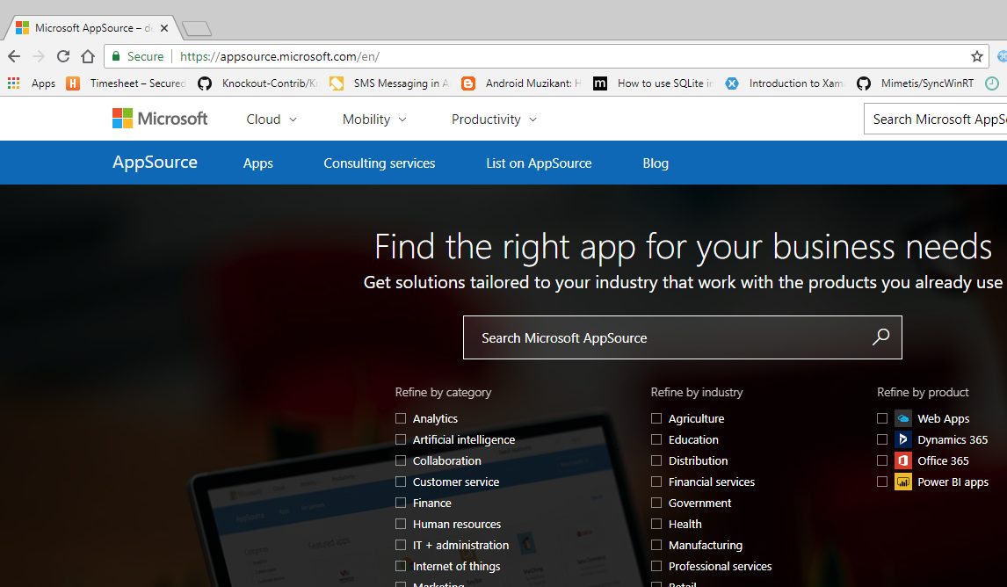Click the Microsoft logo

160,118
